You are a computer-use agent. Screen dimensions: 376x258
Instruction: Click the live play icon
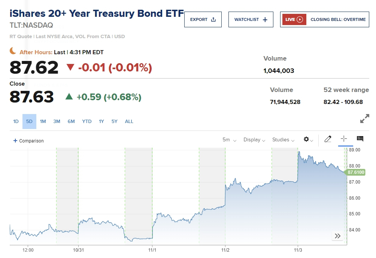coord(300,19)
